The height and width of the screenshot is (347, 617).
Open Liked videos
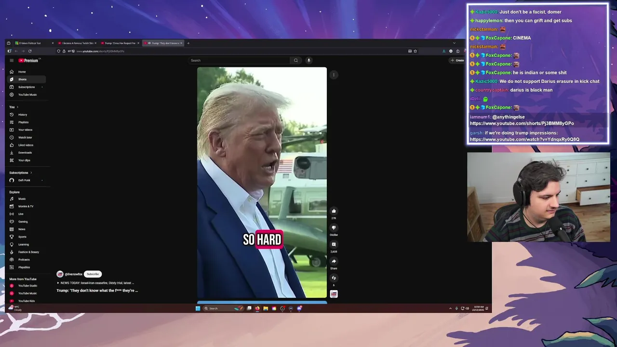pos(27,145)
